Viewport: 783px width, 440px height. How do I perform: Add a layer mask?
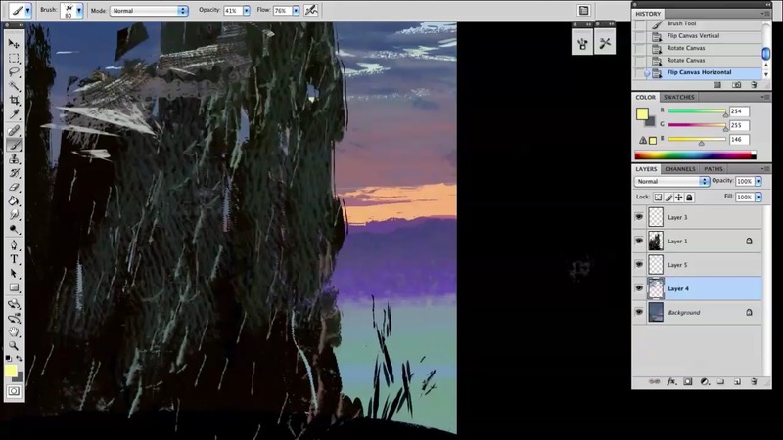pos(688,382)
